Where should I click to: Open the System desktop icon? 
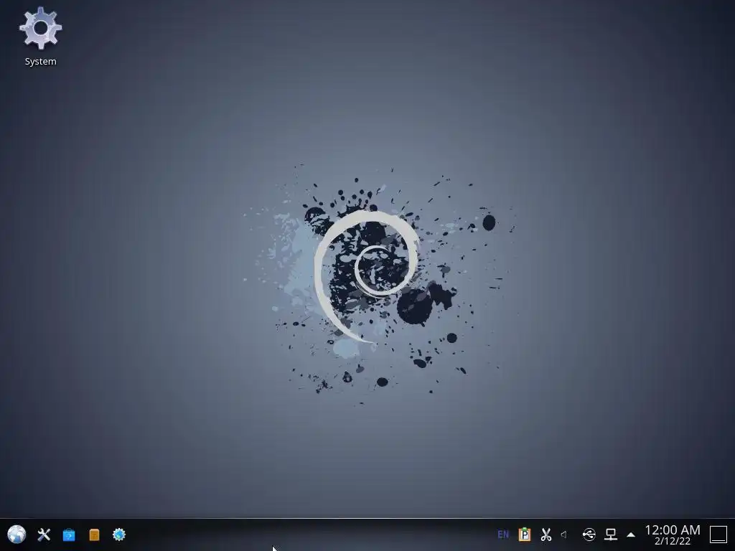[40, 37]
